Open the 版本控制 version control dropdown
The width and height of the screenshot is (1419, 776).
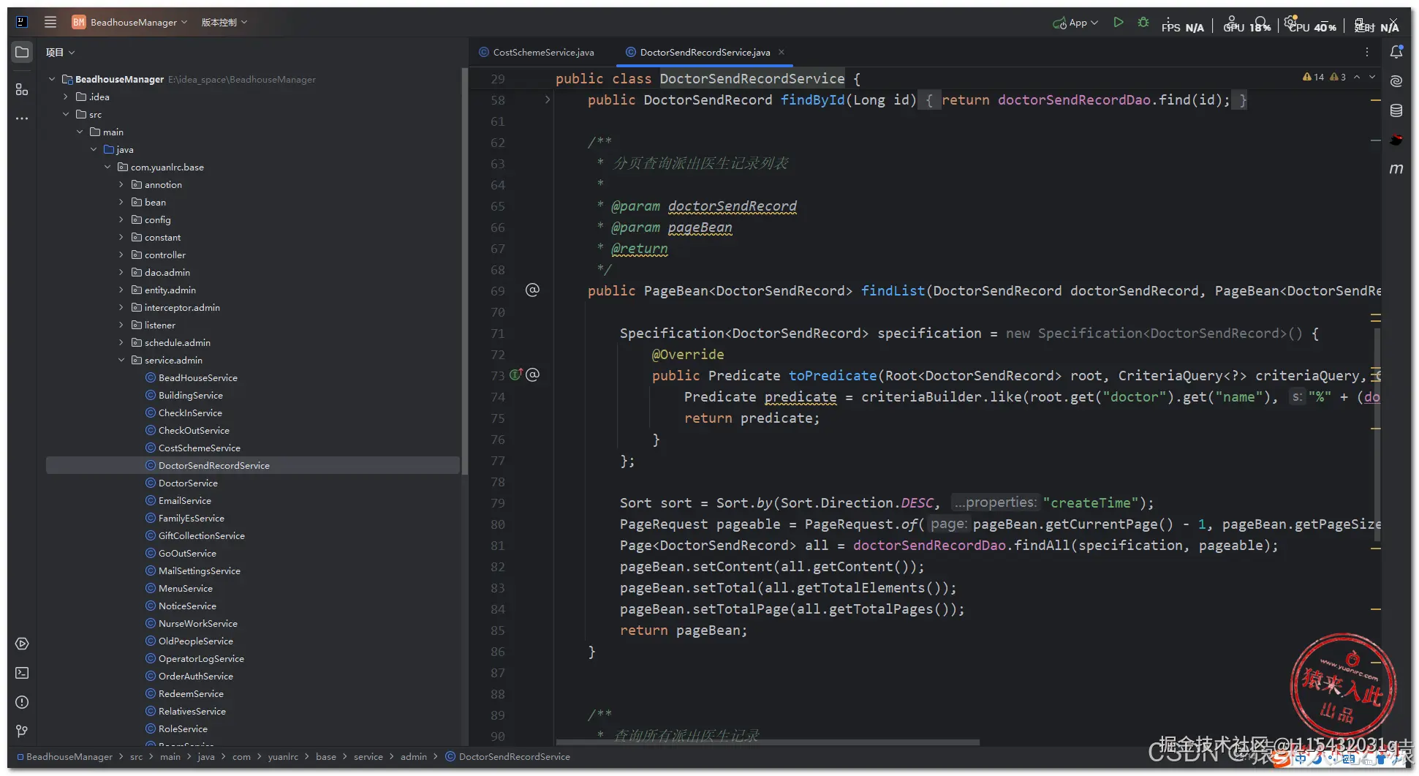click(224, 22)
